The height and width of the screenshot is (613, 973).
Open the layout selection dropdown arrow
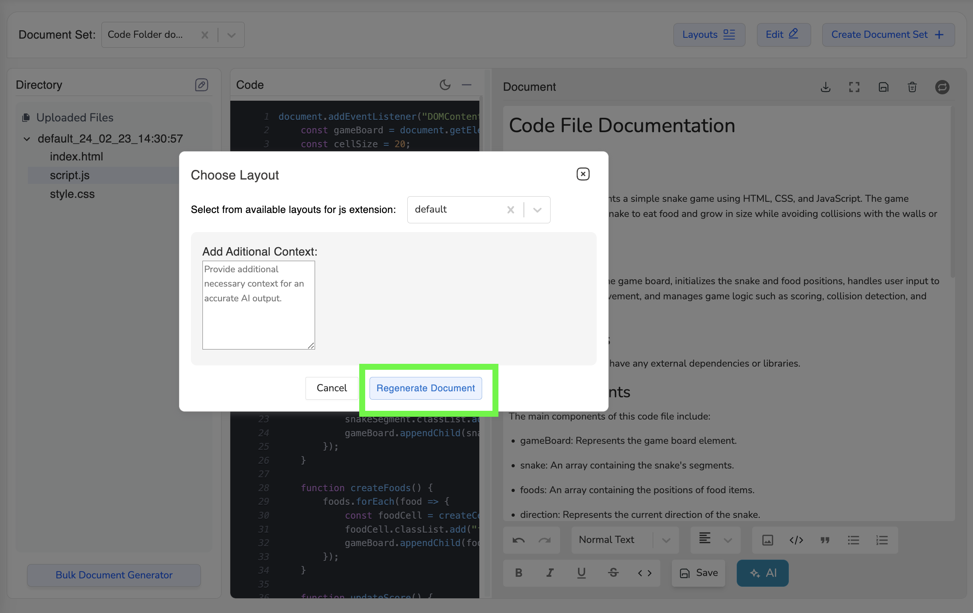pyautogui.click(x=537, y=209)
